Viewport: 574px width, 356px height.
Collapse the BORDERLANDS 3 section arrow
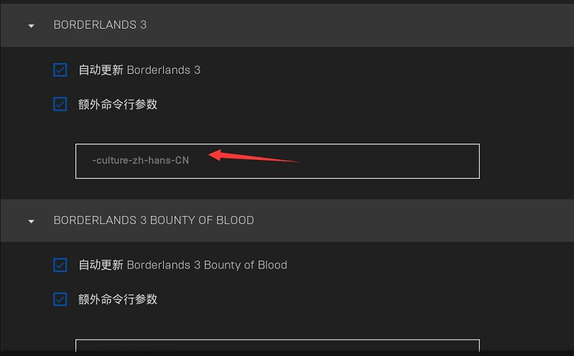[x=31, y=26]
